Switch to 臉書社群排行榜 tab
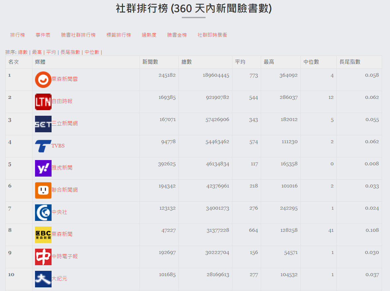390x291 pixels. click(78, 35)
